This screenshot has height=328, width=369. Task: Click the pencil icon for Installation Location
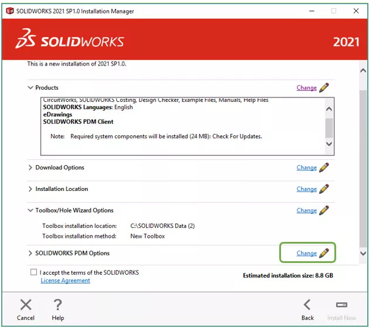[324, 189]
